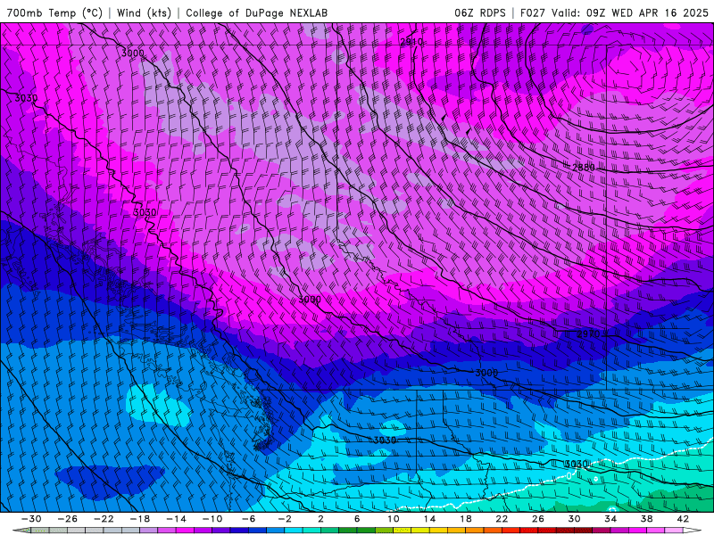Screen dimensions: 714x535
Task: Click the 2910 height contour label
Action: (411, 42)
